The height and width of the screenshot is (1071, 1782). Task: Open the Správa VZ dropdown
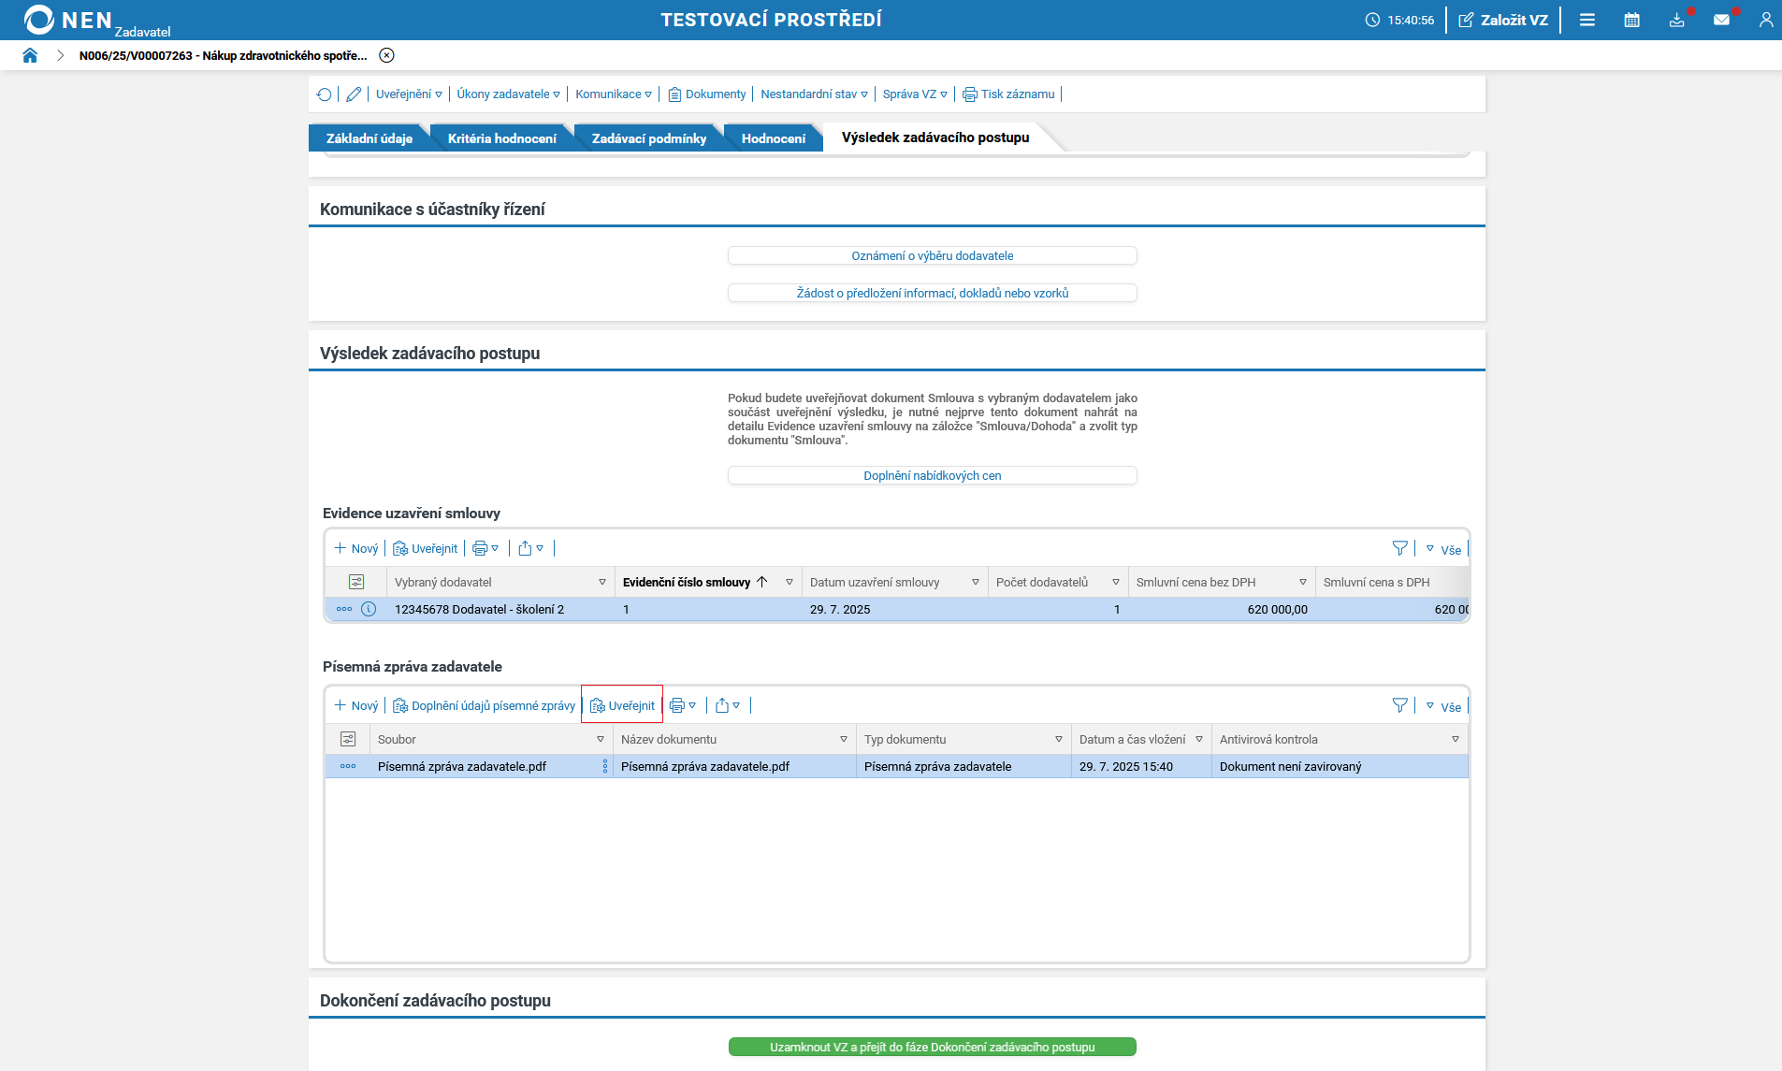coord(915,94)
